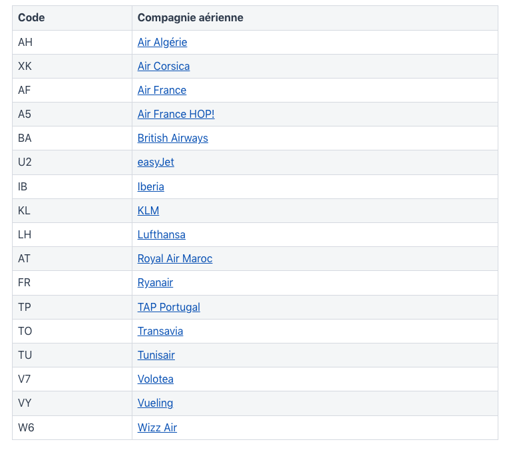Click the easyJet link
Image resolution: width=515 pixels, height=450 pixels.
(x=156, y=162)
